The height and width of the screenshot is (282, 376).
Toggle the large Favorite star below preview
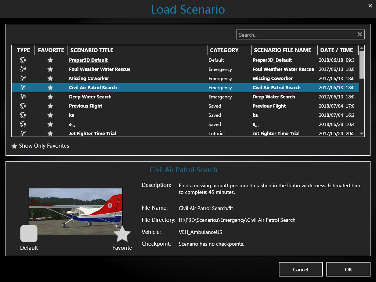(x=122, y=234)
